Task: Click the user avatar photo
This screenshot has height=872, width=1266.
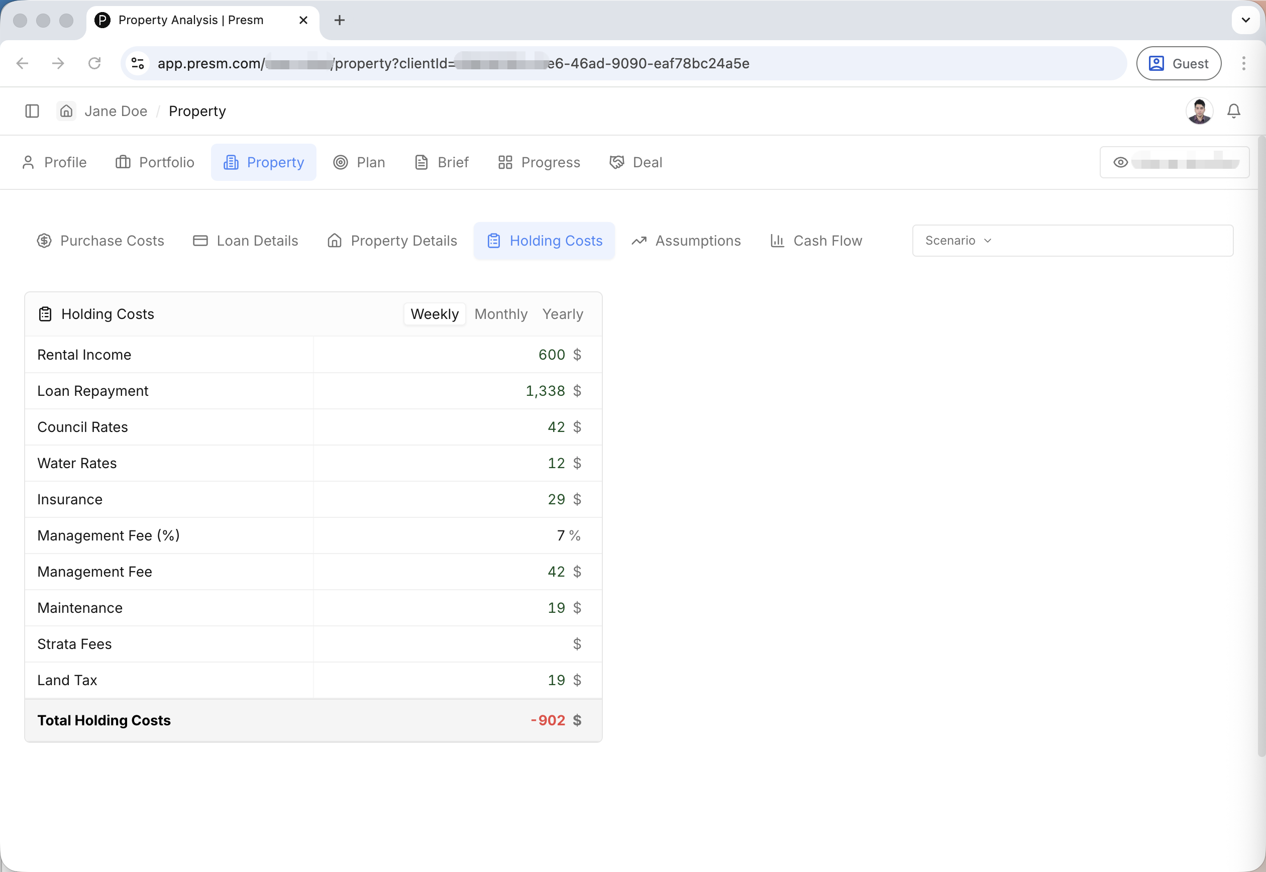Action: point(1199,111)
